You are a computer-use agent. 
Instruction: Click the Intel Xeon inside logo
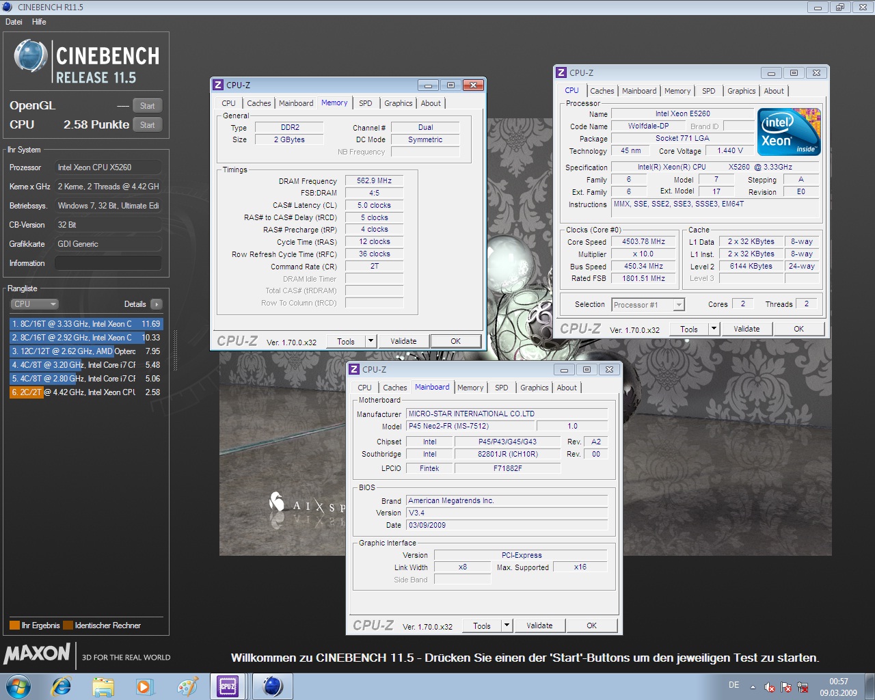coord(788,132)
